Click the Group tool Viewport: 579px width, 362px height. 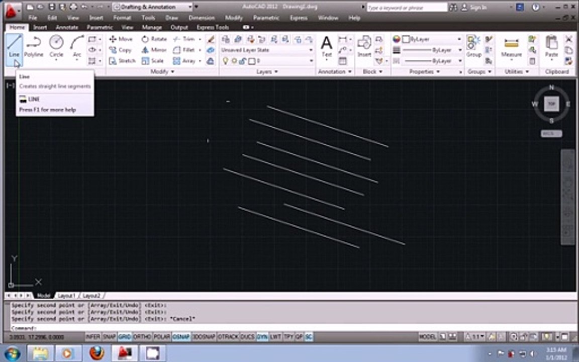coord(473,46)
